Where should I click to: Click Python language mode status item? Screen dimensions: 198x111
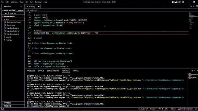coord(173,109)
